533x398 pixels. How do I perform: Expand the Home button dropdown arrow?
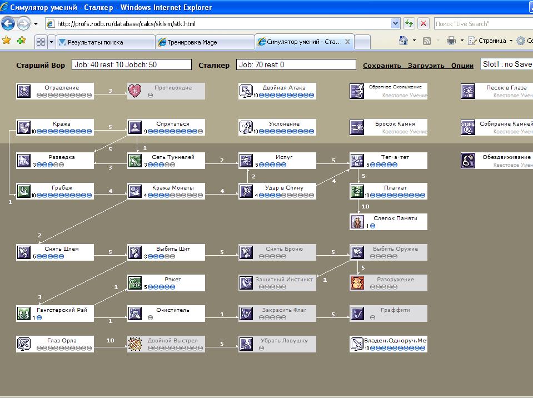(414, 41)
